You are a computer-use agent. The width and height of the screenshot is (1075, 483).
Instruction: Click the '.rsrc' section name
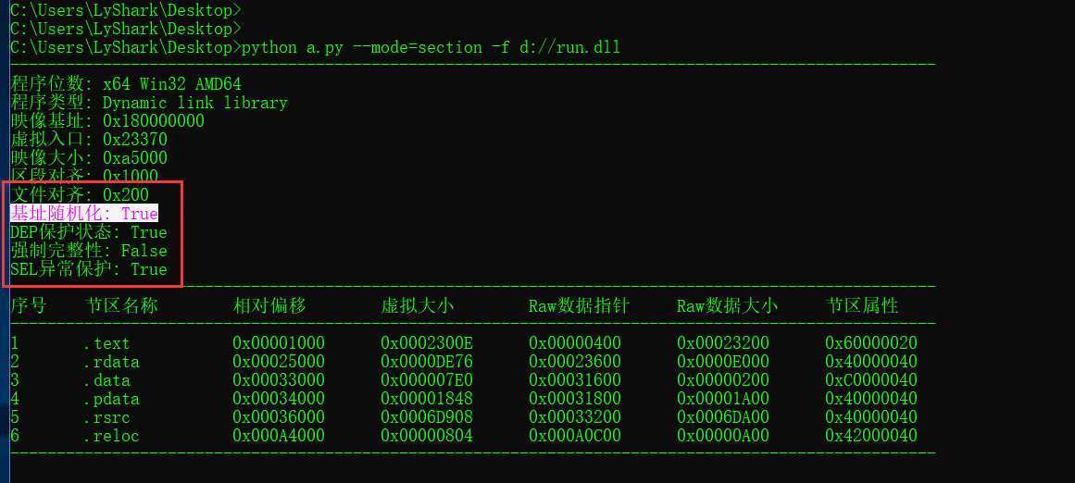(x=107, y=417)
